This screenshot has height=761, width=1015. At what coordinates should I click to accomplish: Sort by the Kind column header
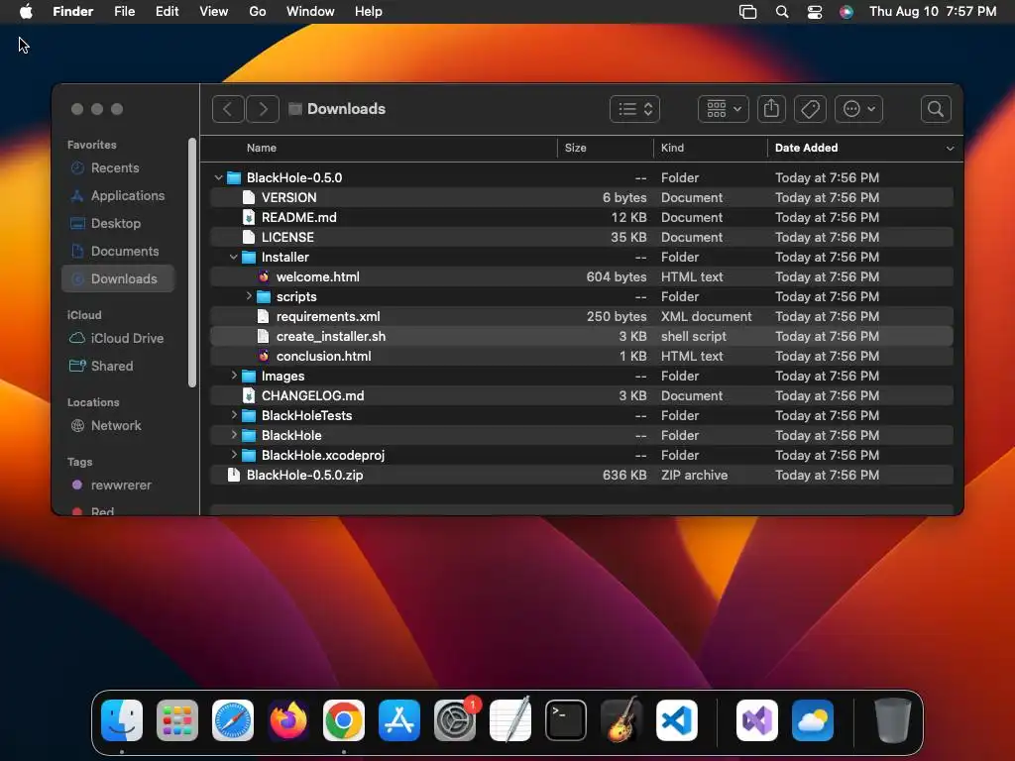click(672, 148)
